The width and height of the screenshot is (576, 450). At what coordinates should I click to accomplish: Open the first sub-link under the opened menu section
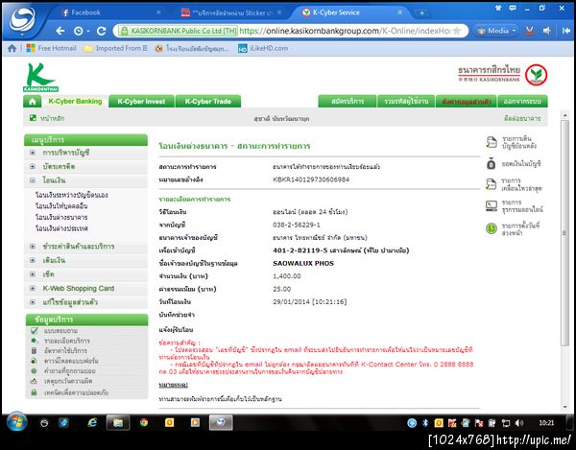(x=71, y=195)
